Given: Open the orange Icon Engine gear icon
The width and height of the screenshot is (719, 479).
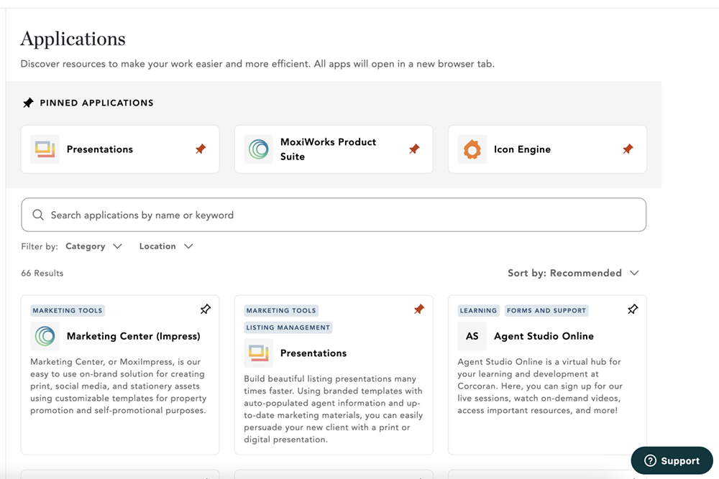Looking at the screenshot, I should (x=472, y=149).
